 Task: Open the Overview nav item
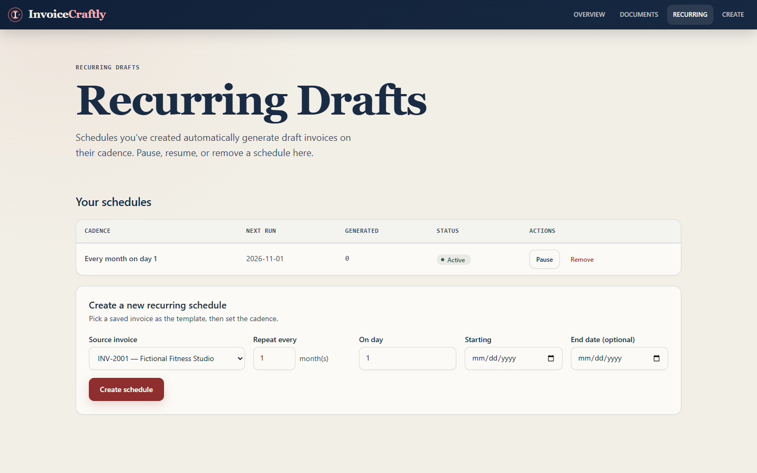tap(589, 15)
